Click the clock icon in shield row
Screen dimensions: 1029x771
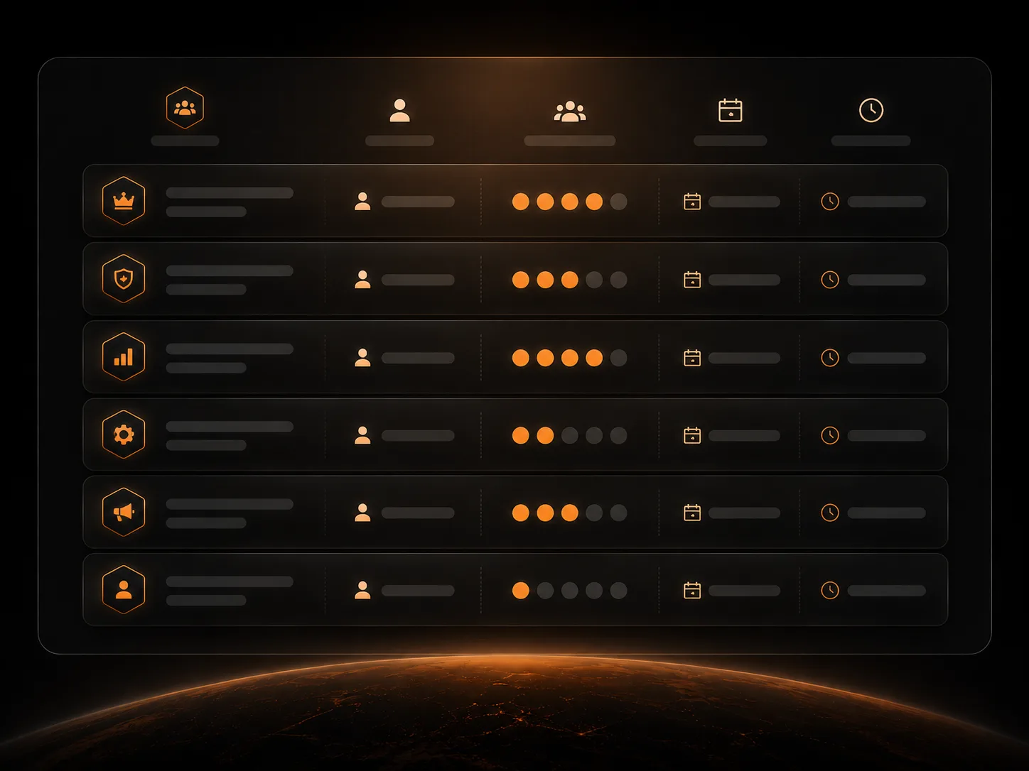point(830,280)
